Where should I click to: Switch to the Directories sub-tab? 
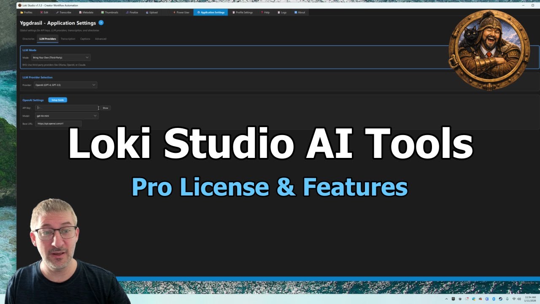pos(28,39)
